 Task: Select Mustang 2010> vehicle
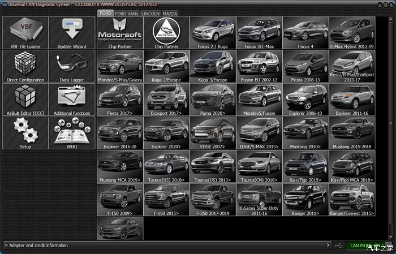(306, 133)
